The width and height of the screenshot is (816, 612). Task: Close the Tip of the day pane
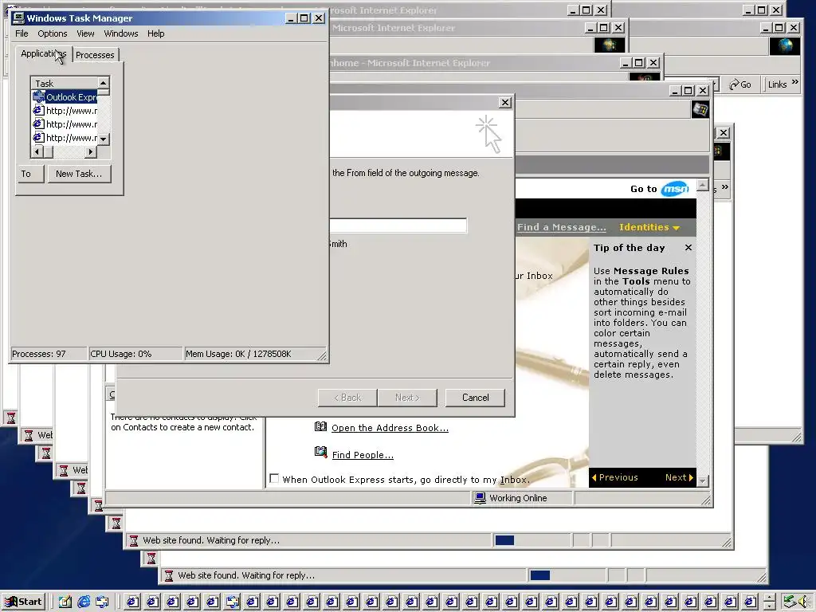[x=688, y=248]
